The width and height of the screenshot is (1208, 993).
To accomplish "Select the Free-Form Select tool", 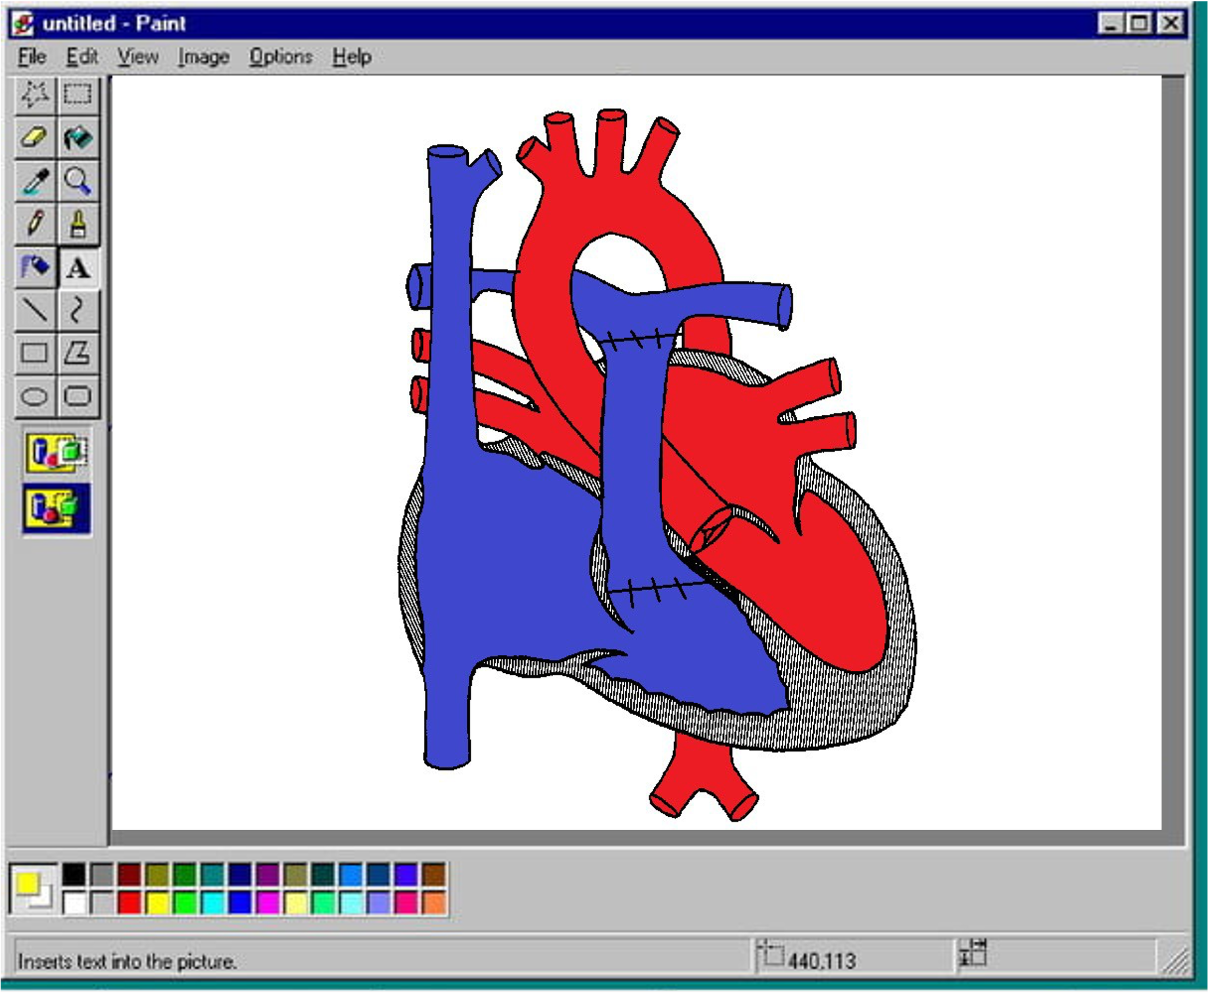I will (35, 94).
